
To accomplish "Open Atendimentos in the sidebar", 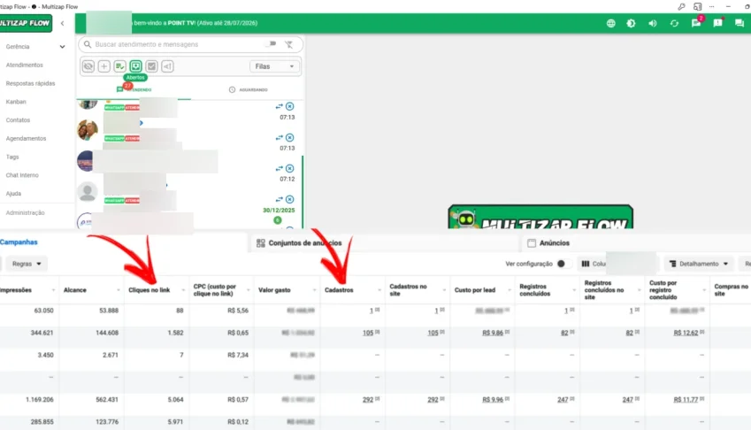I will 25,65.
